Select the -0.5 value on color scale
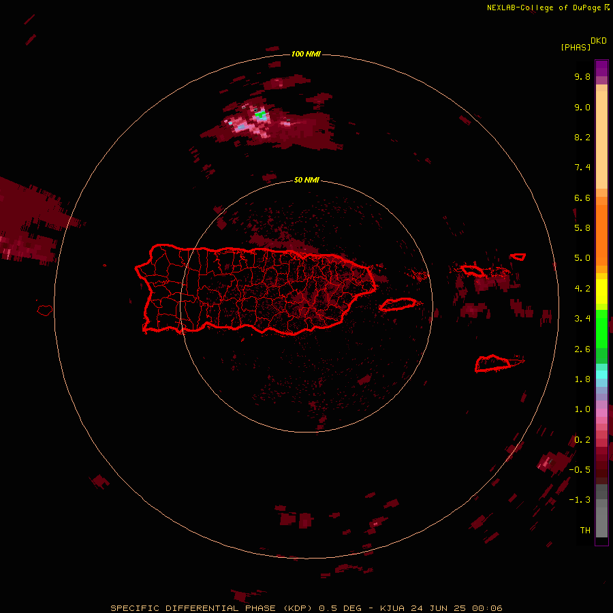This screenshot has height=613, width=613. (x=580, y=470)
